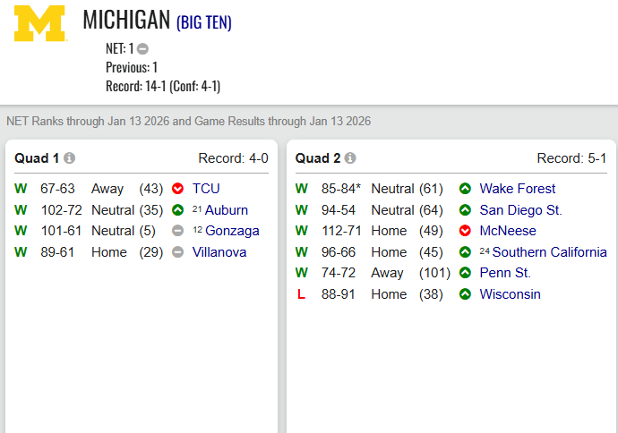Select the Villanova team link
The image size is (618, 433).
[219, 252]
